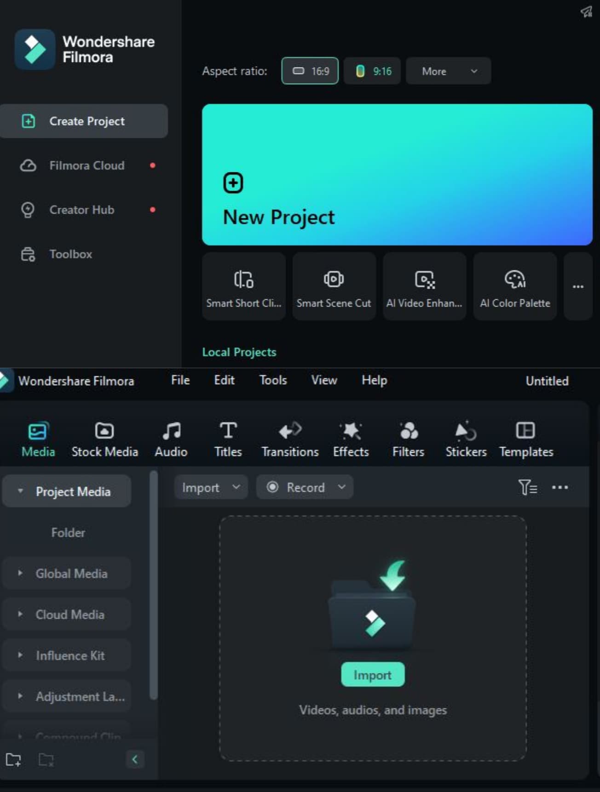Launch the AI Color Palette tool

click(515, 286)
